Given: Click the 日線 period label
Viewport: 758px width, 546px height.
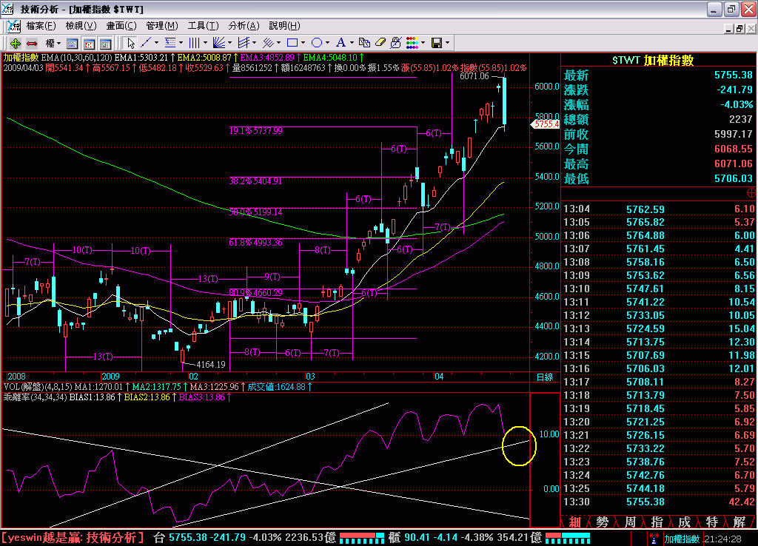Looking at the screenshot, I should pyautogui.click(x=545, y=377).
